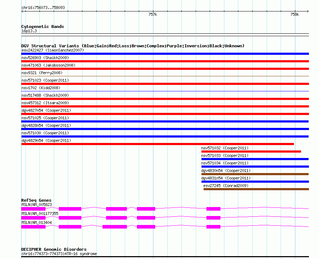Click the 758k ruler position marker

click(x=295, y=14)
